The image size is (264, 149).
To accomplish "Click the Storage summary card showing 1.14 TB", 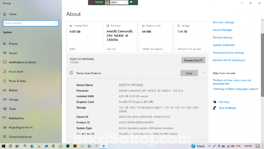I will (189, 37).
